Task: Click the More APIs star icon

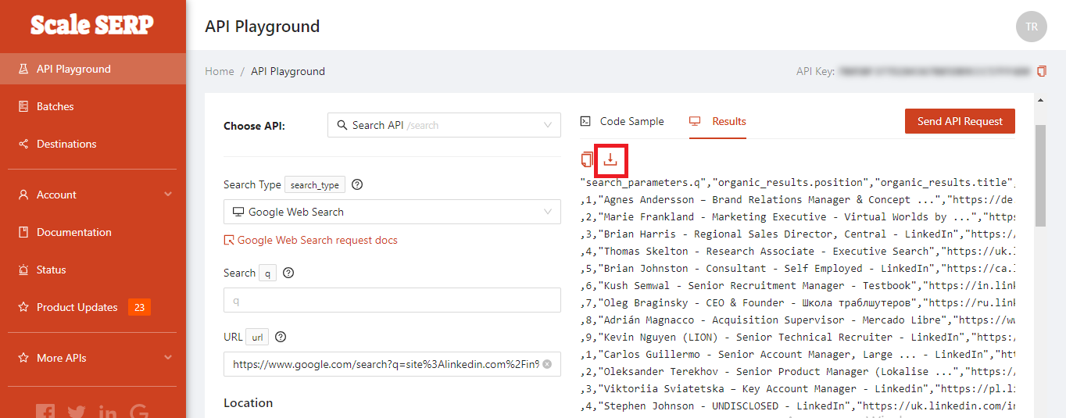Action: click(x=23, y=358)
